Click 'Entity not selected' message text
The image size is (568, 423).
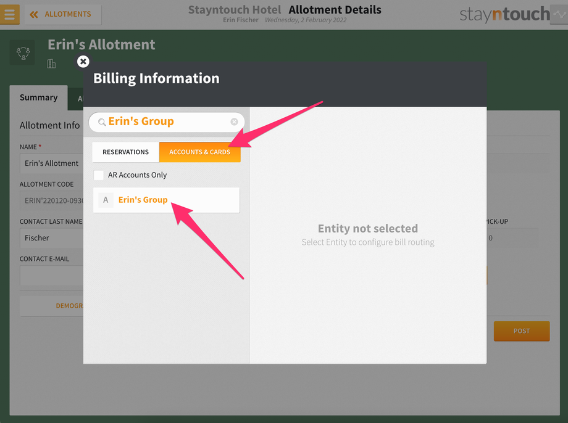tap(368, 229)
